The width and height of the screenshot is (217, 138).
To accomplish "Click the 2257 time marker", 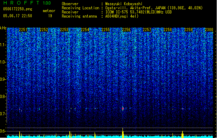I will coord(147,30).
